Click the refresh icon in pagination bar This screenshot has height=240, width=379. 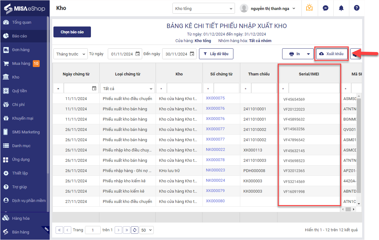(x=135, y=230)
